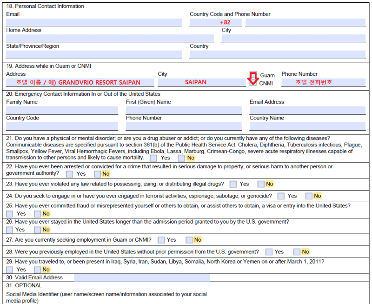Click the '19. Address while in Guam or CNMI' heading

click(x=49, y=66)
